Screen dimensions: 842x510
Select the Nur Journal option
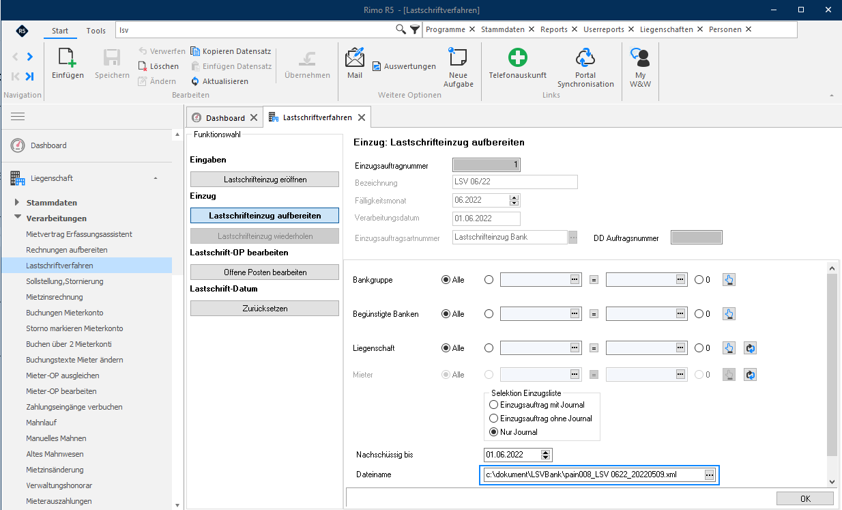coord(514,432)
